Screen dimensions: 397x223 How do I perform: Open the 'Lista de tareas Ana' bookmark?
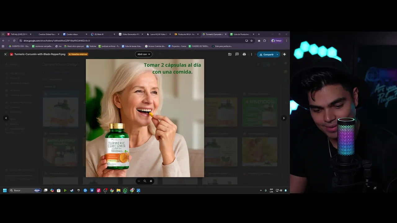pos(132,46)
